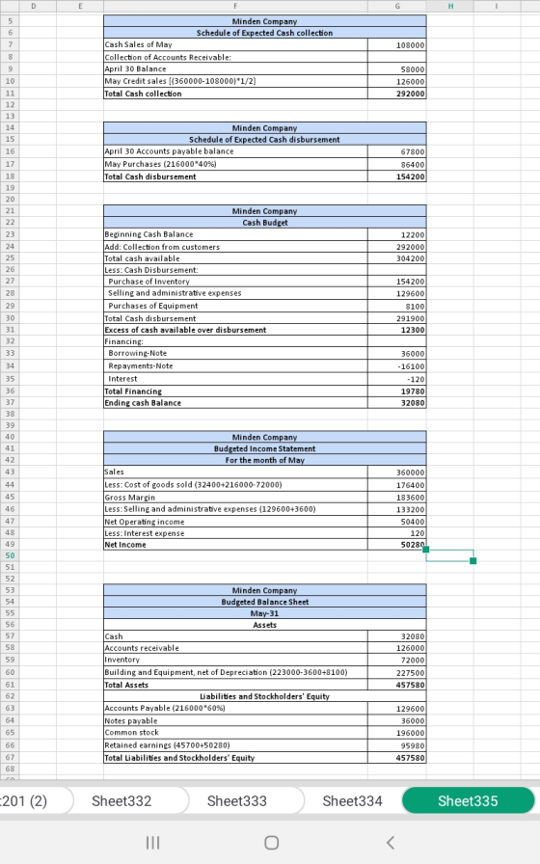Select 'Building and Equipment, net of Depreciation' cell
Image resolution: width=540 pixels, height=864 pixels.
[235, 672]
